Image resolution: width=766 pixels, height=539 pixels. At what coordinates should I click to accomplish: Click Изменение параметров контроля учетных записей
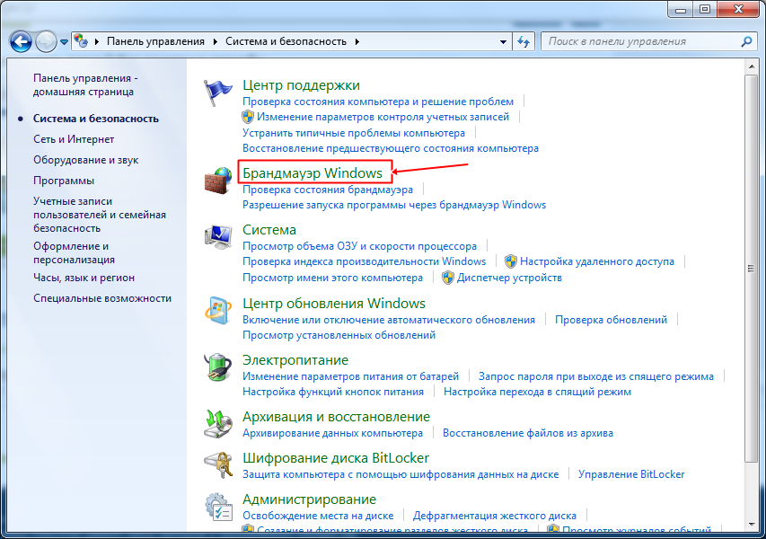click(x=383, y=117)
